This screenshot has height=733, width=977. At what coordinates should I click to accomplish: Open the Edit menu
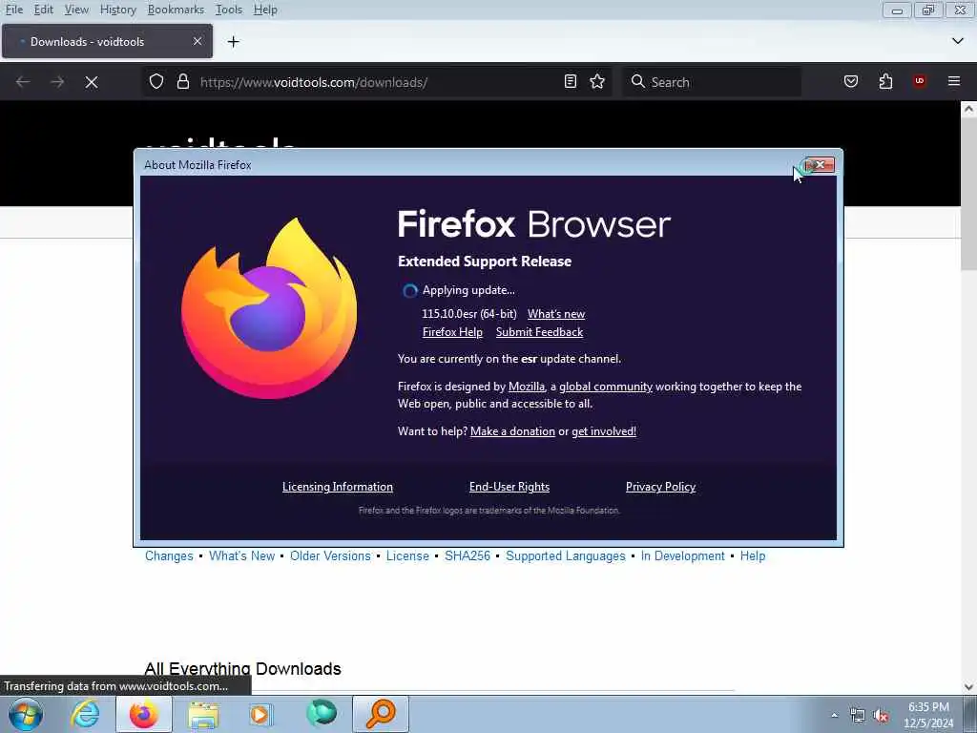[43, 10]
